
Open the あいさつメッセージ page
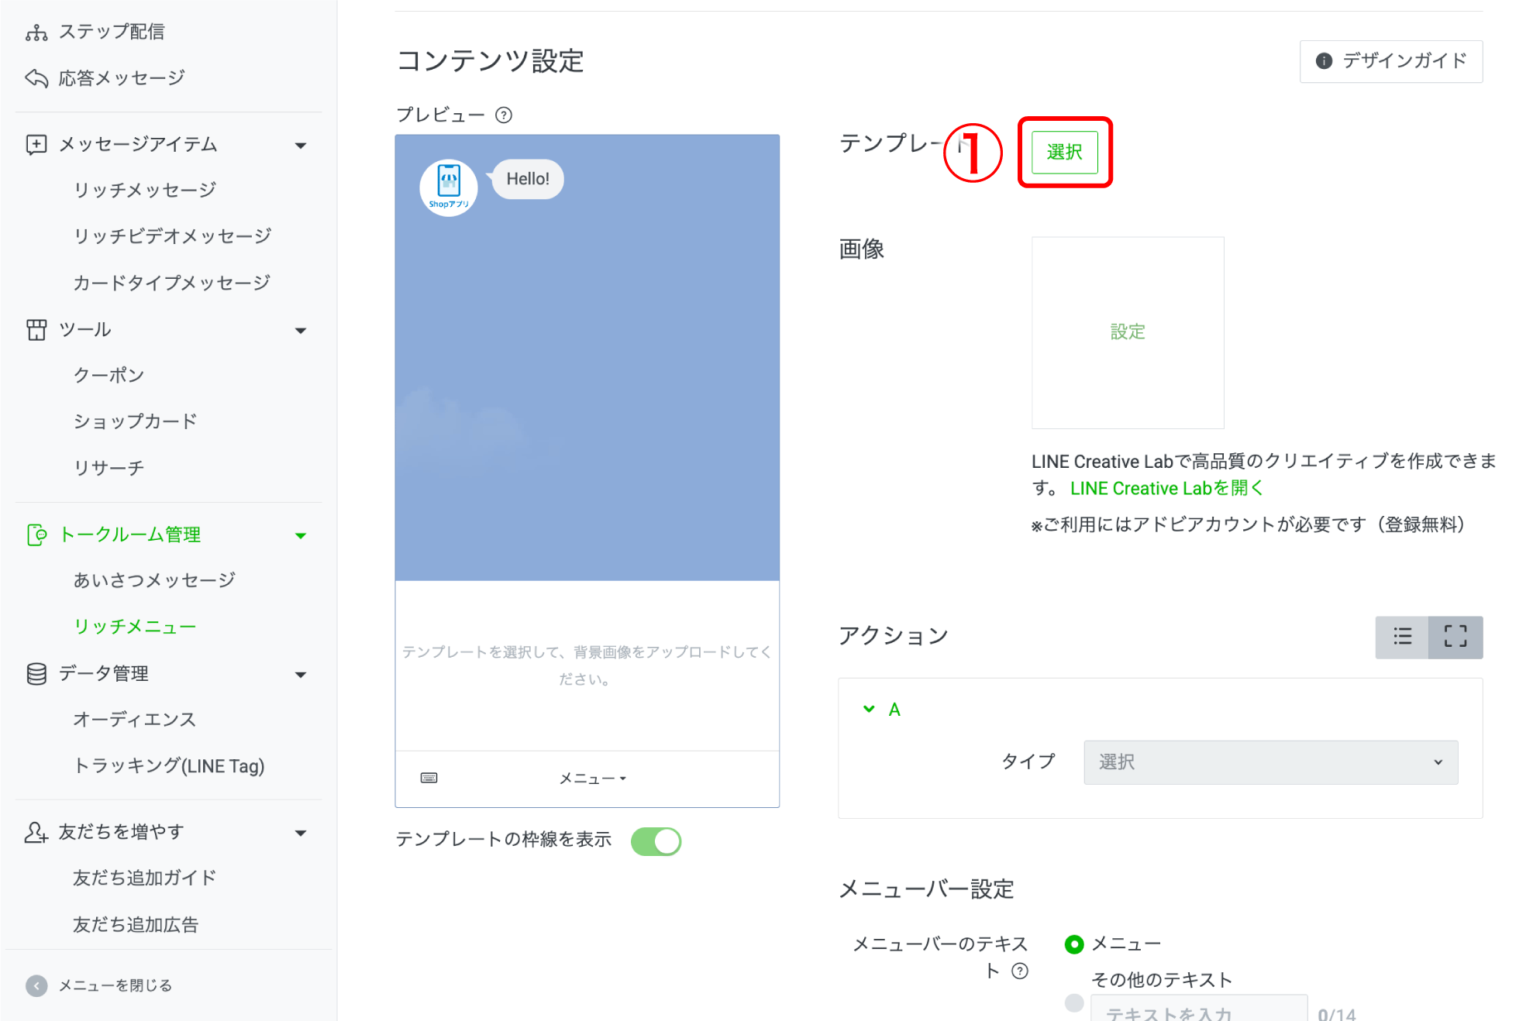(x=153, y=579)
